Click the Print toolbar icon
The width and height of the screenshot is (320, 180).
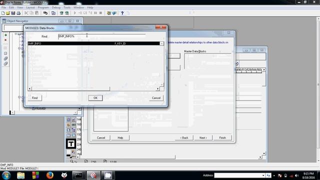[x=18, y=13]
